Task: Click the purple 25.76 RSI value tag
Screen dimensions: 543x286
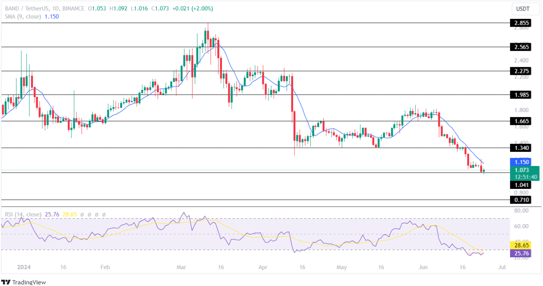Action: coord(520,253)
